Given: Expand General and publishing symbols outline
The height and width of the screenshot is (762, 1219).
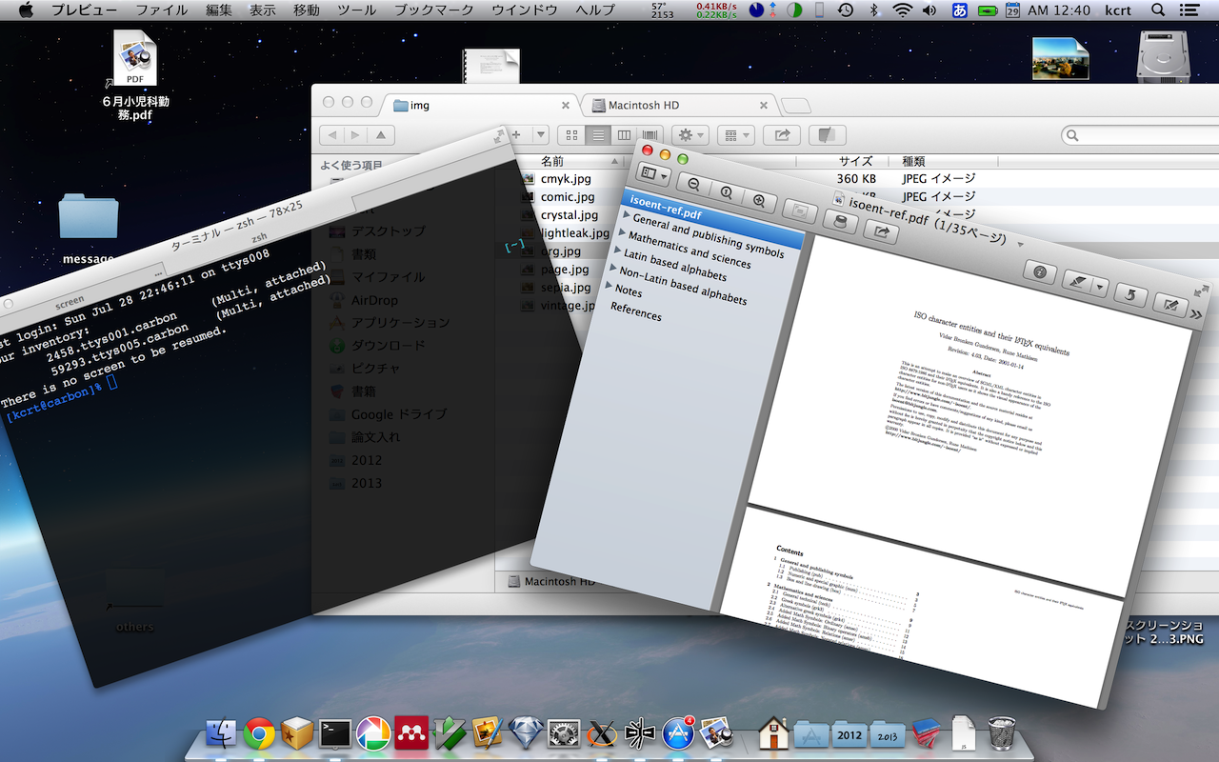Looking at the screenshot, I should [x=627, y=215].
